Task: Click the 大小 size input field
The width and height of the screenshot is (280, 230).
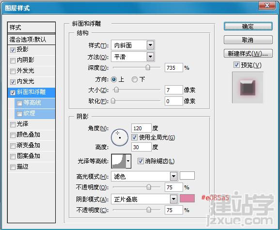Action: click(x=174, y=90)
